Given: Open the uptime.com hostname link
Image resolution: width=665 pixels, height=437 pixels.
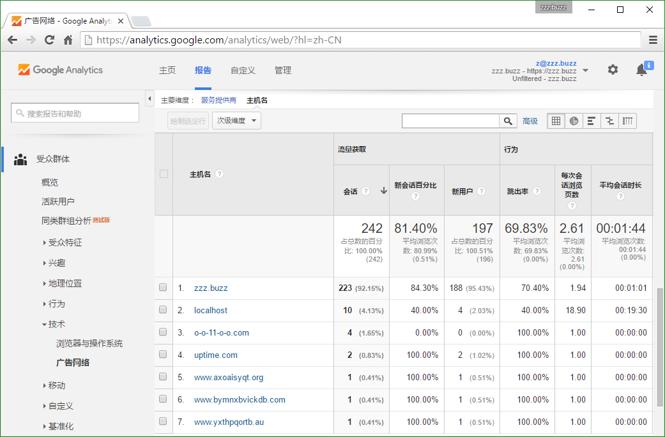Looking at the screenshot, I should [215, 355].
